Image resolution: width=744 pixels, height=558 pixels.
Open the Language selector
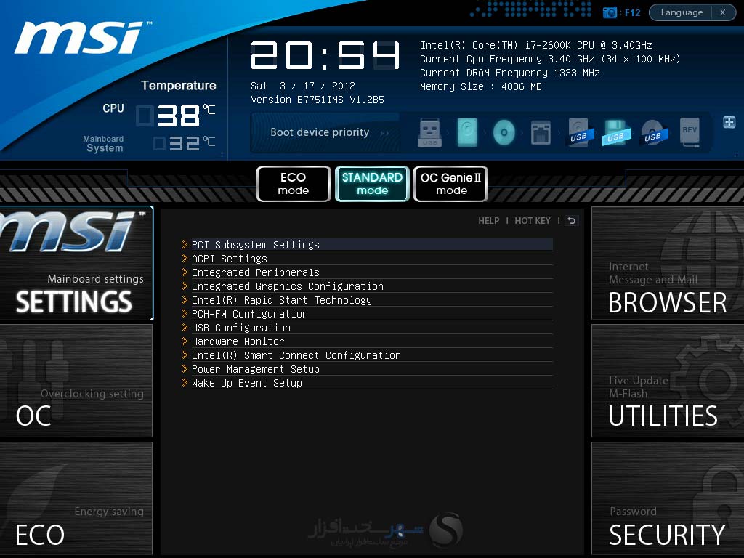point(682,12)
